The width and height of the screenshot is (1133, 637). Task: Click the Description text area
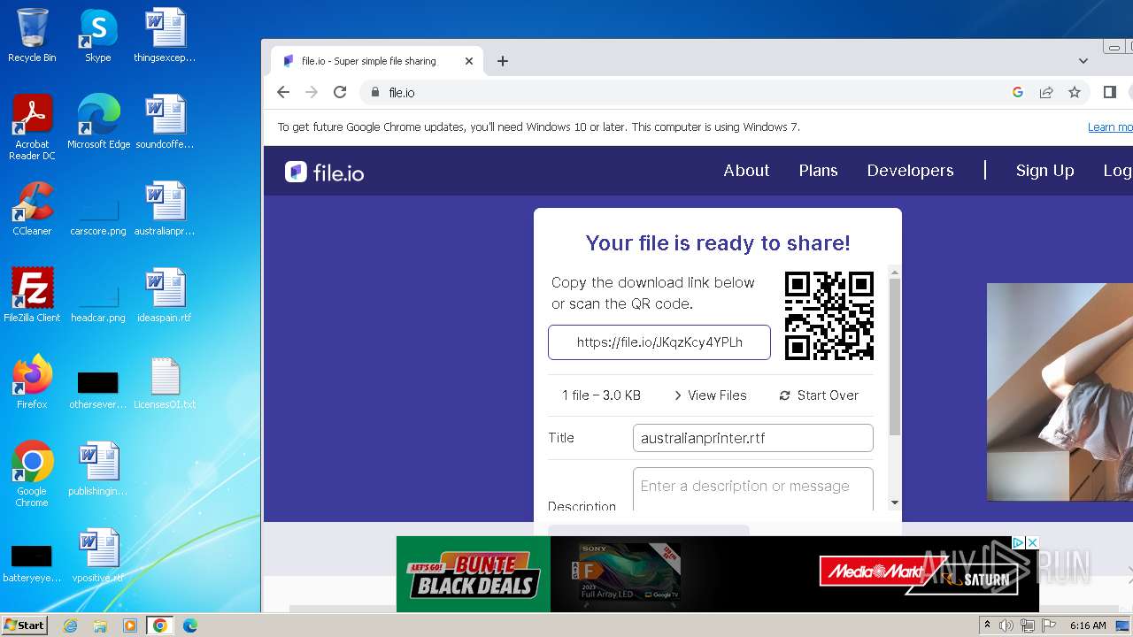(x=753, y=488)
